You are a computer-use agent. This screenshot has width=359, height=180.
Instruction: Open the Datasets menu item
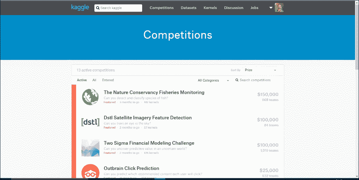coord(189,8)
